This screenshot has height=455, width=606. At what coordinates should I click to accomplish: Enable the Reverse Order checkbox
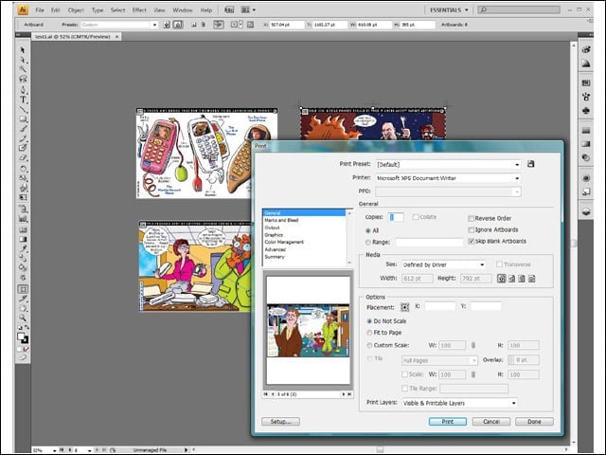point(471,219)
